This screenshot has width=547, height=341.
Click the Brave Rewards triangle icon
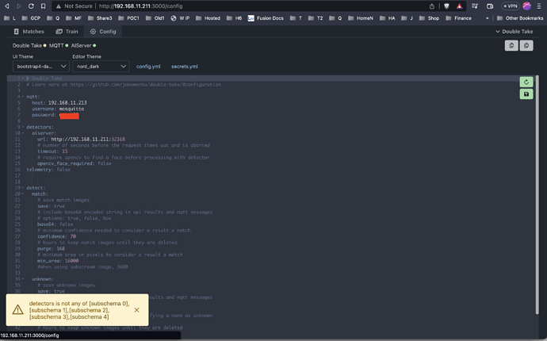tap(460, 6)
